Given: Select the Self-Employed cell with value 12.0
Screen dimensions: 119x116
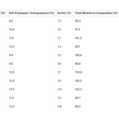Looking at the screenshot, I should pos(31,106).
